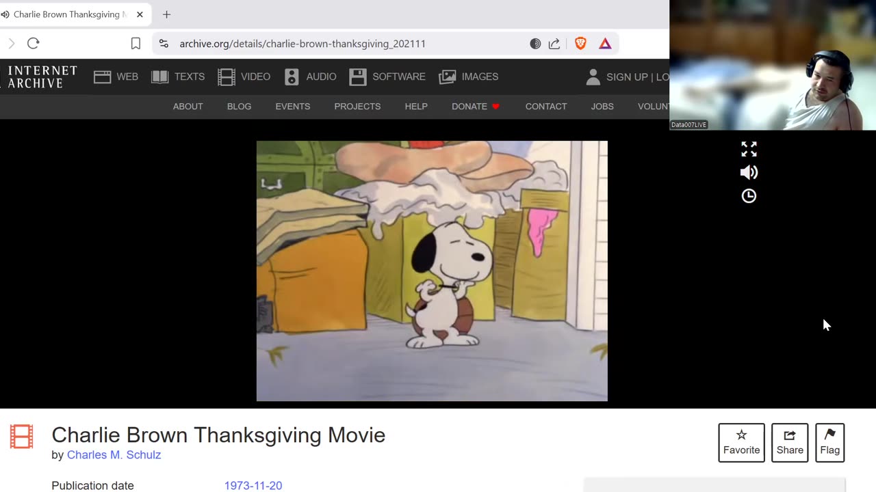Open the BLOG page
Screen dimensions: 876x492
click(x=239, y=107)
